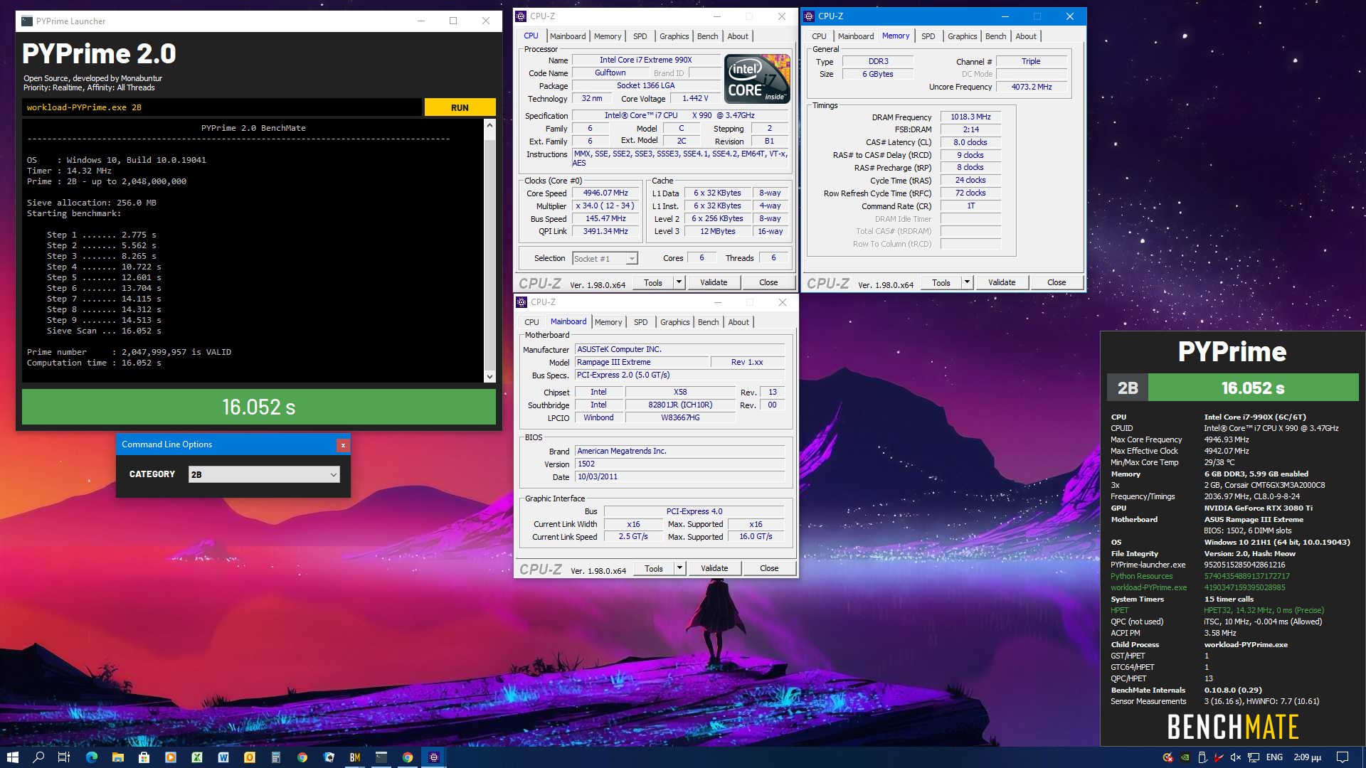The image size is (1366, 768).
Task: Switch to BenchMate via BM taskbar icon
Action: [x=354, y=757]
